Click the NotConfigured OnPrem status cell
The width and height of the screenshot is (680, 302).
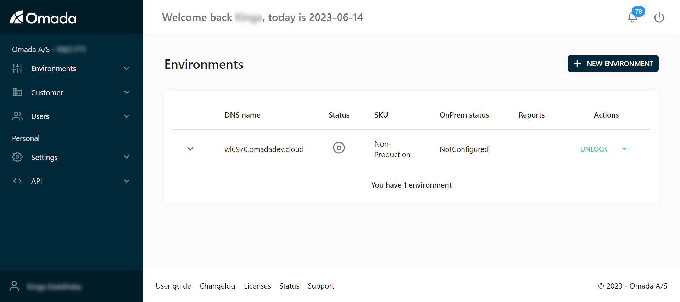coord(464,149)
